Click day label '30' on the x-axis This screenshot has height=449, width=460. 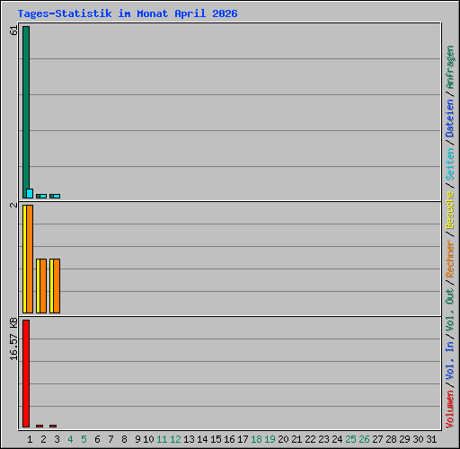pos(418,439)
